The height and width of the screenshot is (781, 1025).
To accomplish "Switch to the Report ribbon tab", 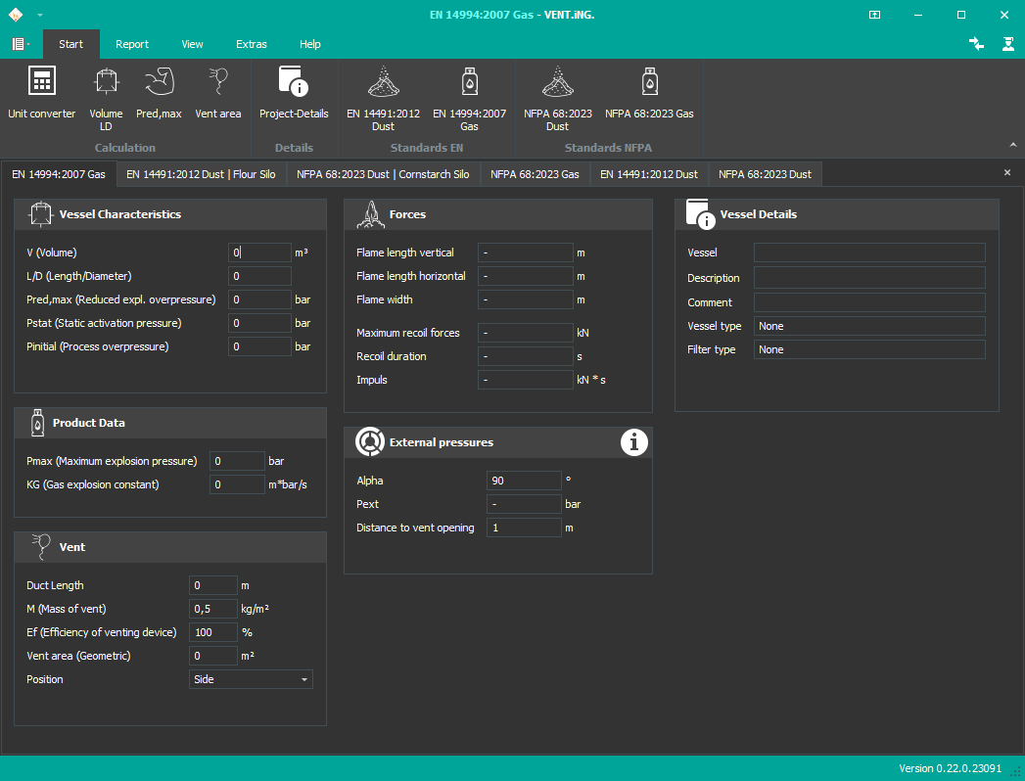I will click(132, 44).
